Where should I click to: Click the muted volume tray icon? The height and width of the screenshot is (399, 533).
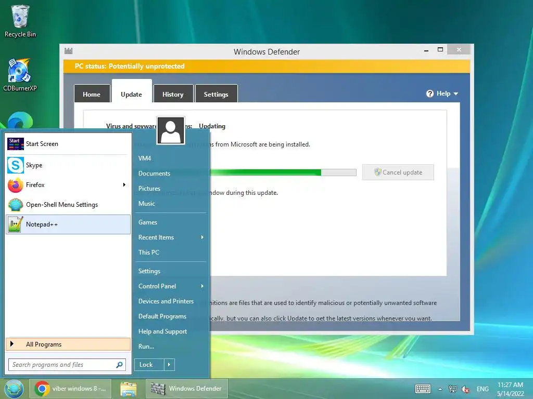(x=465, y=389)
